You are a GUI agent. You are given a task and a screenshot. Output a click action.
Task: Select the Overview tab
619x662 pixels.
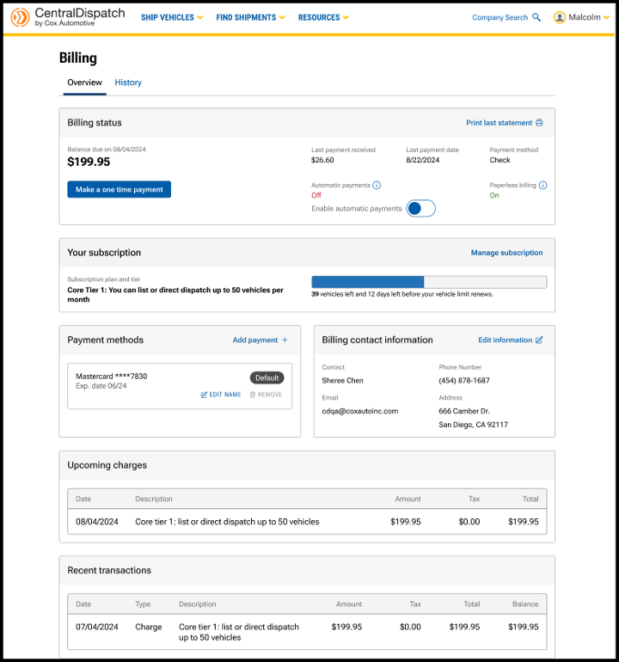pos(84,83)
